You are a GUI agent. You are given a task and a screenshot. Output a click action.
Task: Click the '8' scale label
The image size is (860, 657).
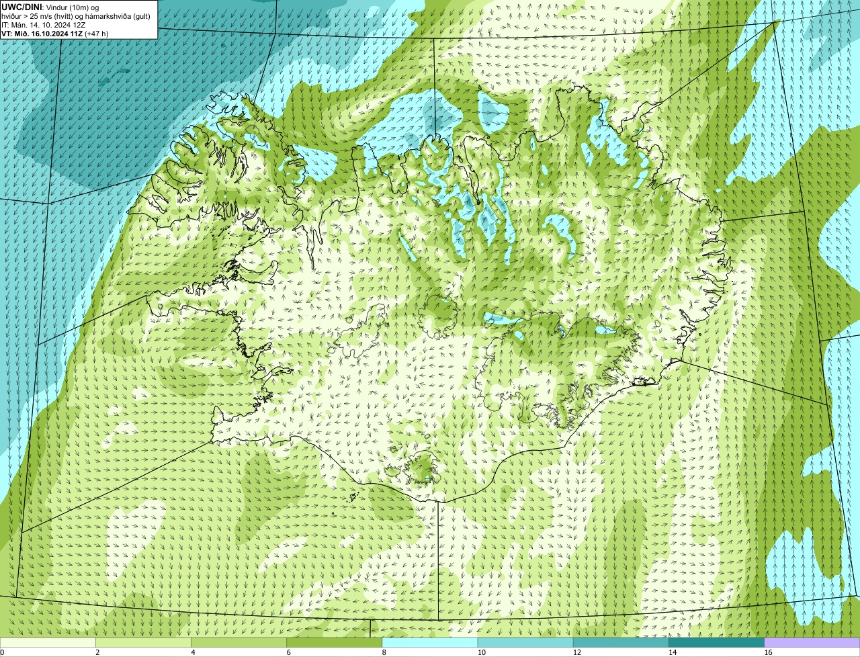[x=384, y=652]
